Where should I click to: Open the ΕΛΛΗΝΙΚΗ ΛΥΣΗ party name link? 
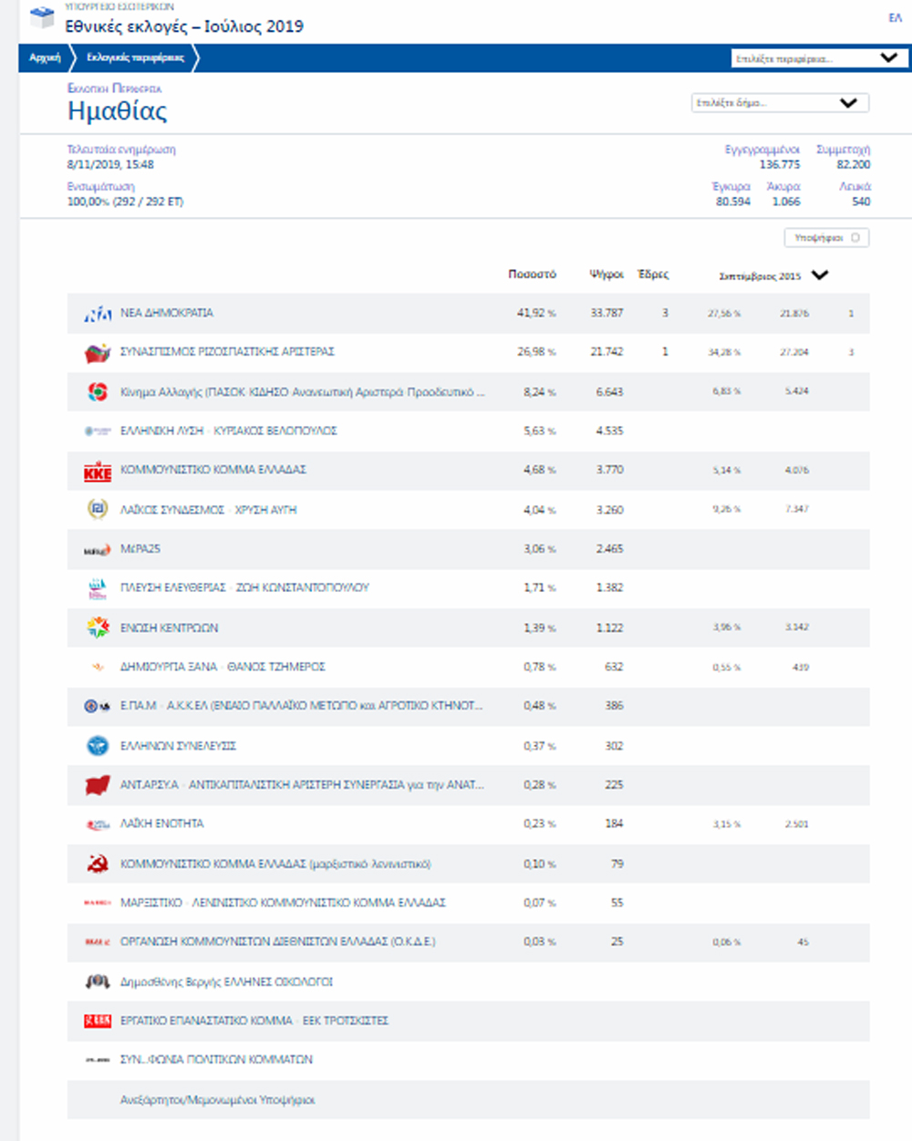228,431
